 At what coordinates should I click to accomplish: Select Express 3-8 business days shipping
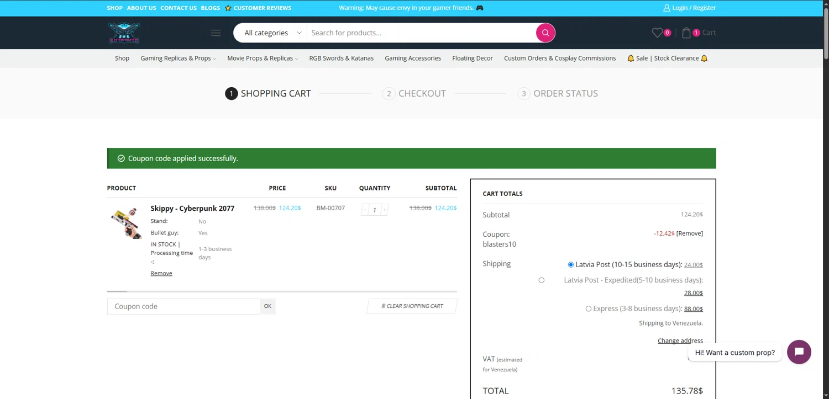[589, 309]
